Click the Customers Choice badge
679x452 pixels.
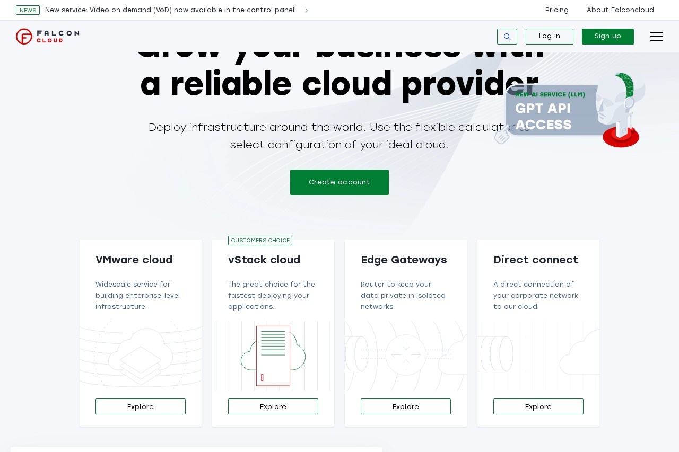click(x=260, y=240)
